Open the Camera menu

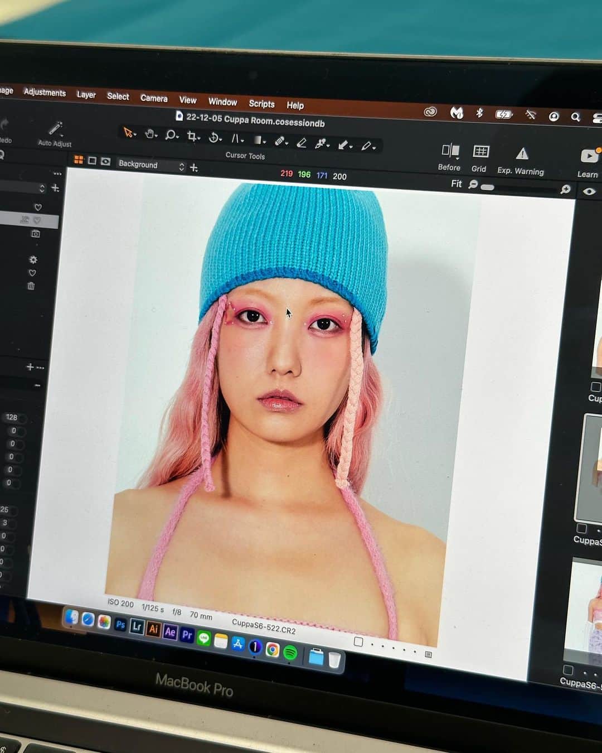pyautogui.click(x=154, y=98)
